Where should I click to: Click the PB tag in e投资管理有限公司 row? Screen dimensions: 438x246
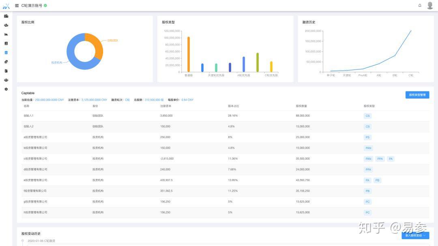pyautogui.click(x=378, y=180)
